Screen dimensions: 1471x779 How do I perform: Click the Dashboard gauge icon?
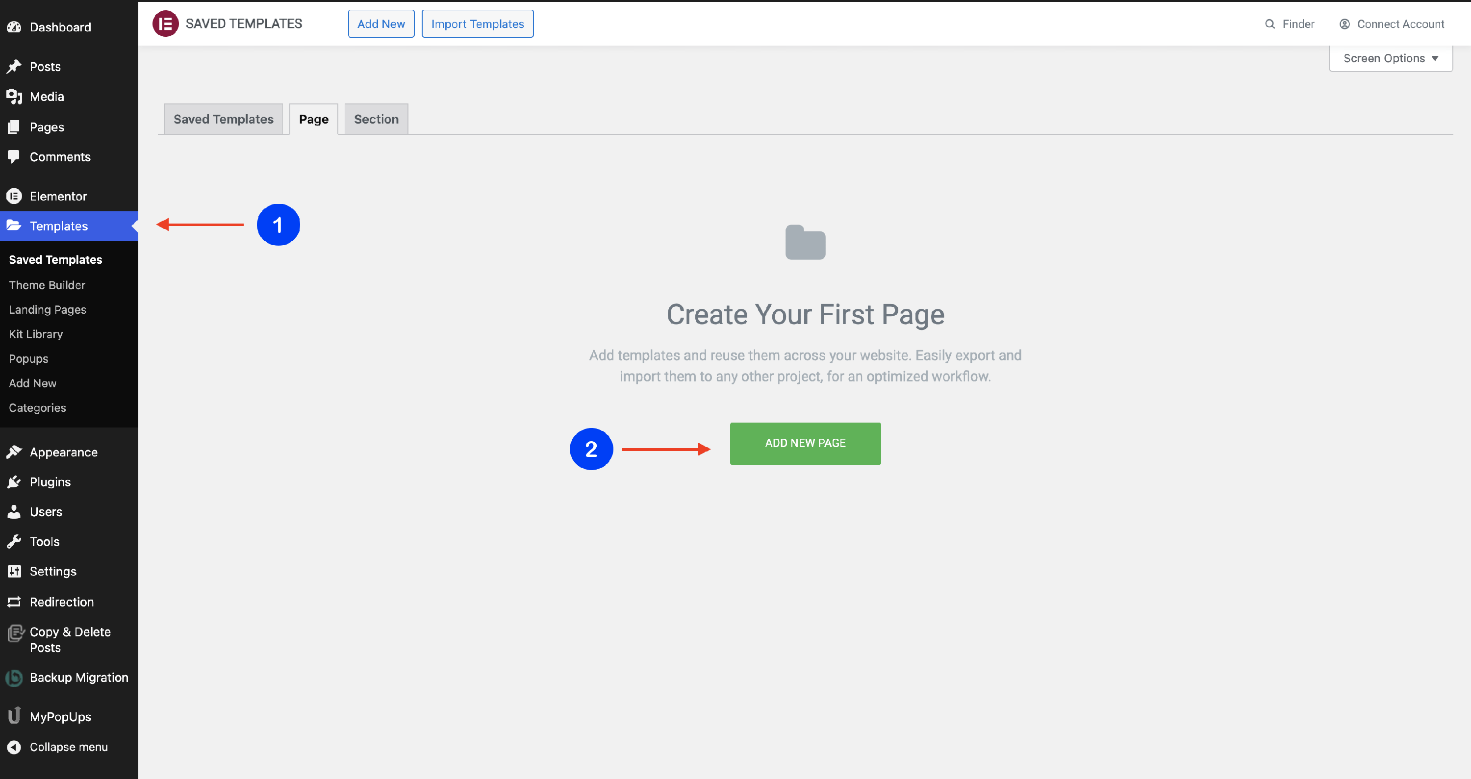pos(14,27)
